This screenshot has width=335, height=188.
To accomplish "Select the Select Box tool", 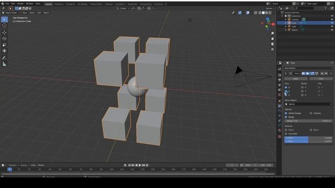I will coord(4,19).
